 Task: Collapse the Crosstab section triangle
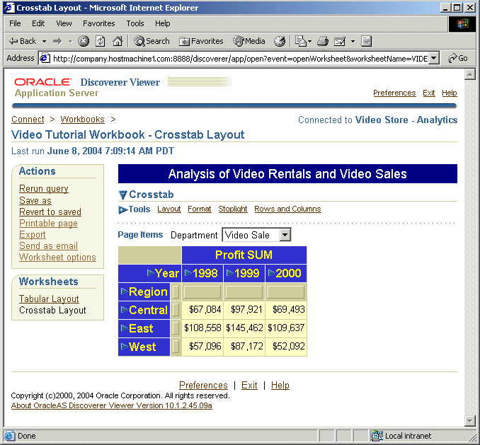click(122, 195)
